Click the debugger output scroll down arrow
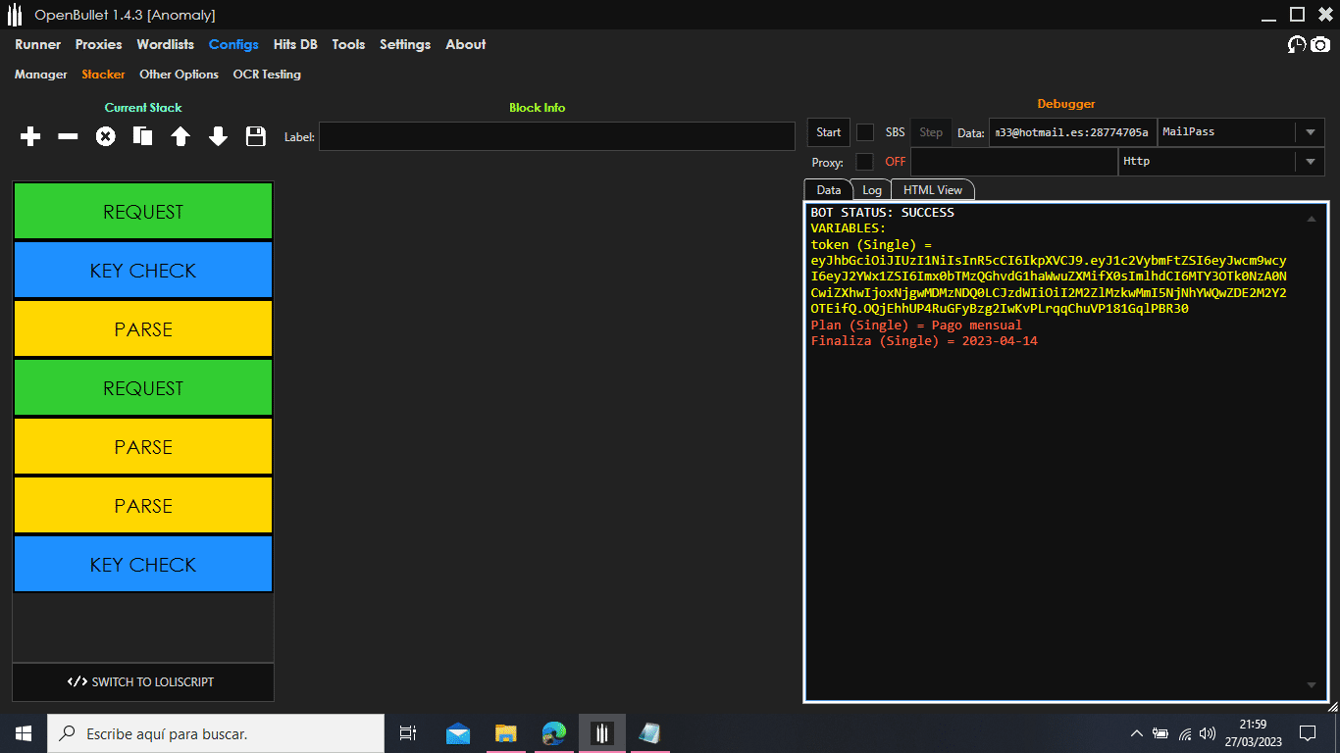This screenshot has height=753, width=1340. (x=1312, y=685)
